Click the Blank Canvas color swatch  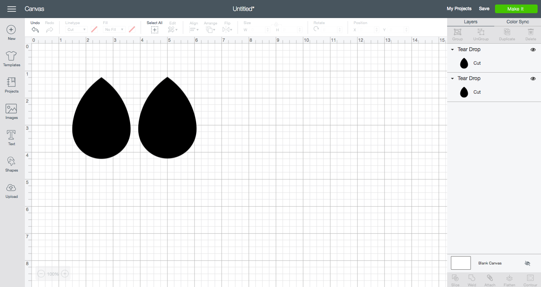click(x=461, y=263)
